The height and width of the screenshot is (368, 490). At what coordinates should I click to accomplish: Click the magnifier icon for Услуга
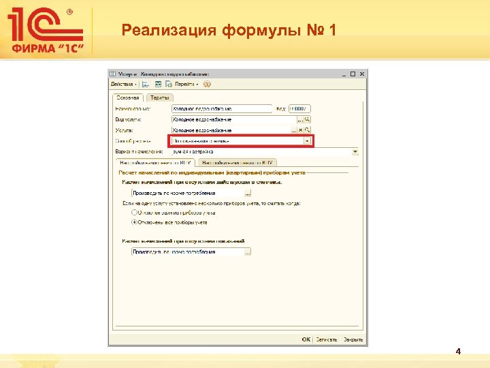pos(307,130)
